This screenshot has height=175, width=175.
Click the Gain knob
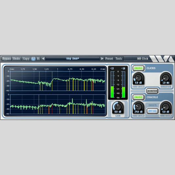tap(118, 107)
